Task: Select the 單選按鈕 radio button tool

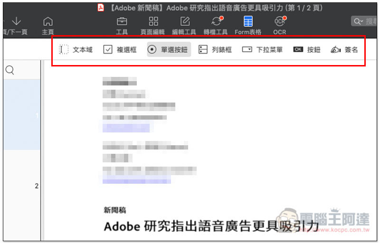Action: tap(169, 50)
